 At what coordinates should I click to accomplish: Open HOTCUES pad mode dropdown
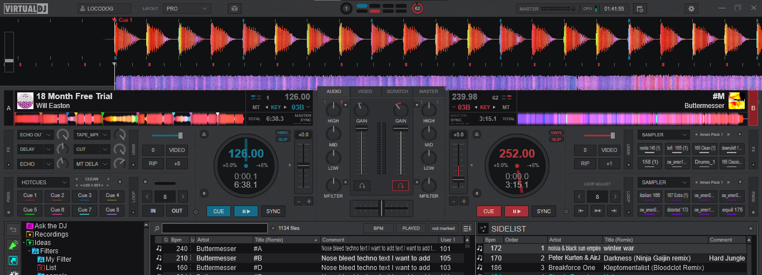tap(42, 182)
